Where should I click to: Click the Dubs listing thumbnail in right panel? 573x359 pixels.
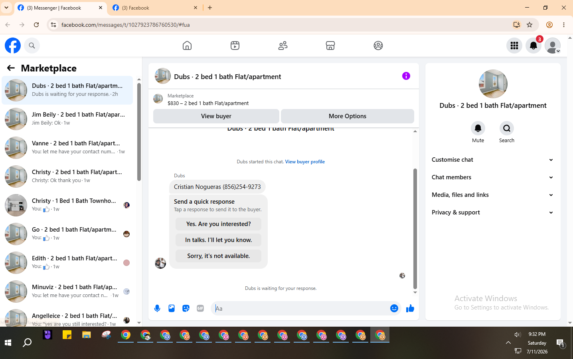(x=493, y=84)
